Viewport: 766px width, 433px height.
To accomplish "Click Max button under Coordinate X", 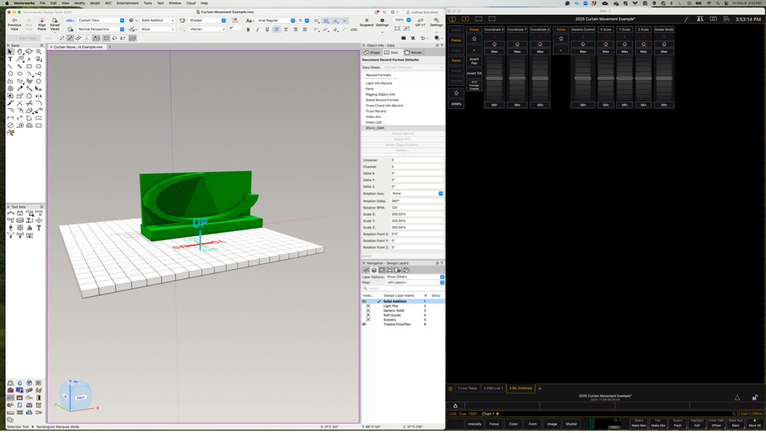I will pyautogui.click(x=494, y=51).
